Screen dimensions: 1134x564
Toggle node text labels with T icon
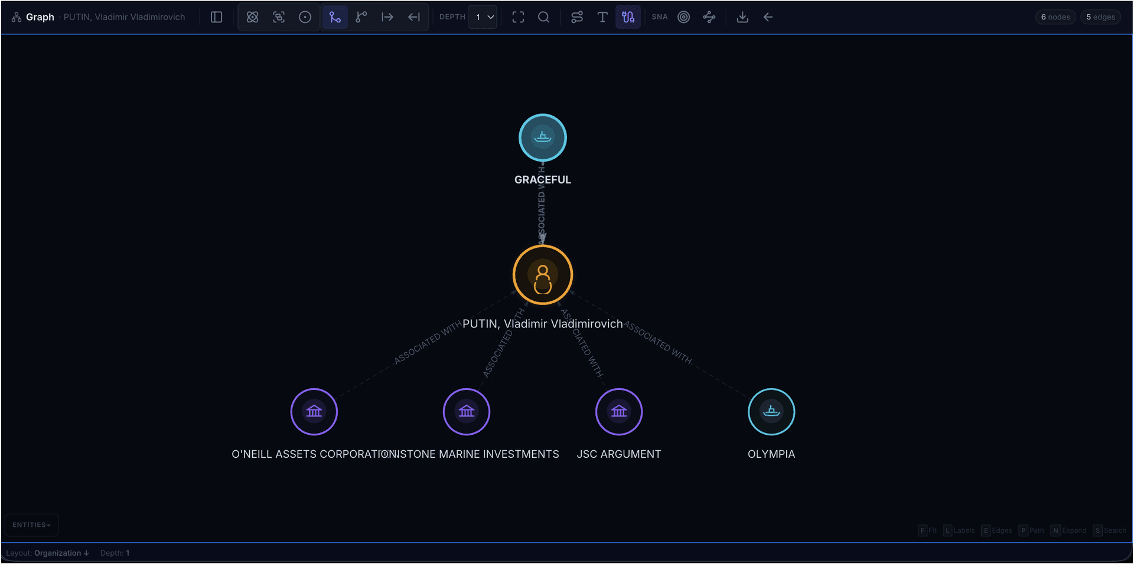[x=602, y=17]
